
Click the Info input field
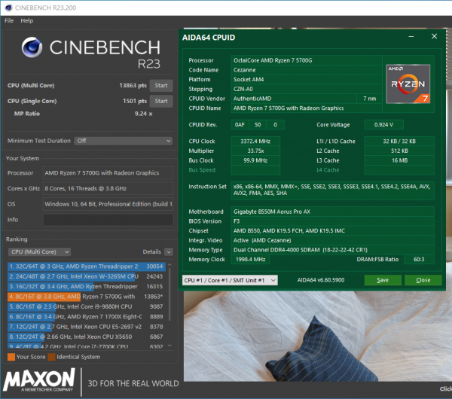pyautogui.click(x=108, y=220)
